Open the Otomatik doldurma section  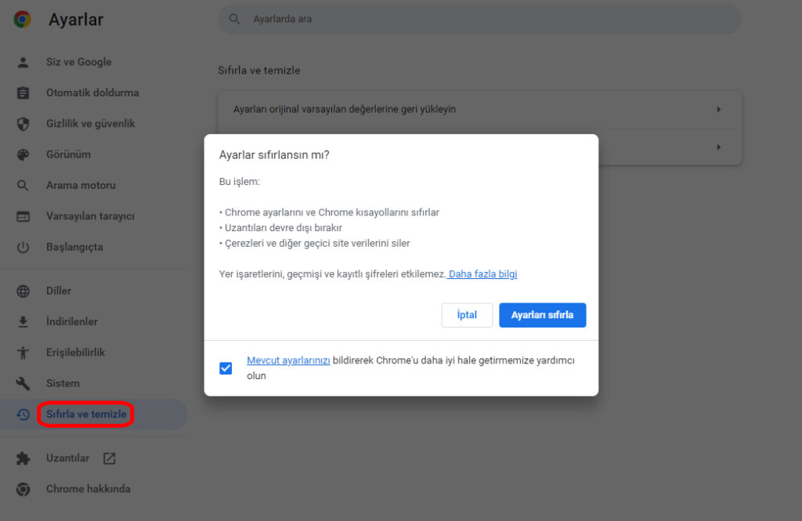pos(92,92)
